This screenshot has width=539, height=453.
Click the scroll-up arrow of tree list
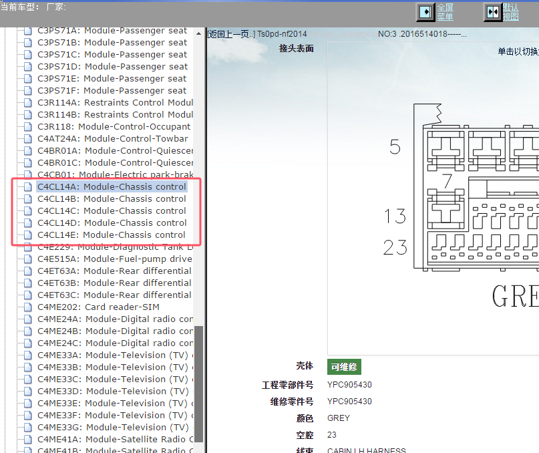(198, 33)
